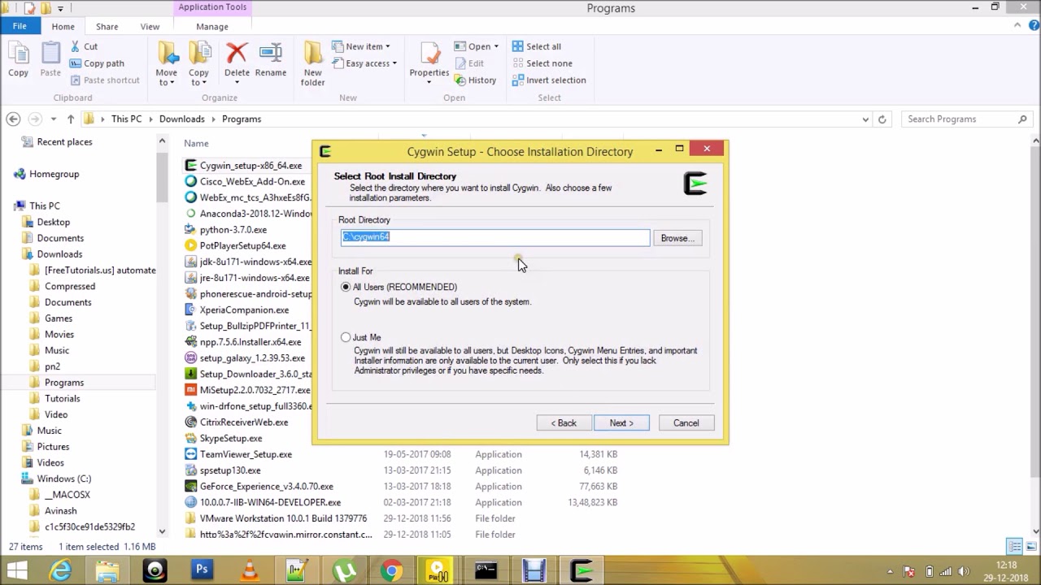Switch to large icons view button
Screen dimensions: 1041x585
[x=1030, y=547]
